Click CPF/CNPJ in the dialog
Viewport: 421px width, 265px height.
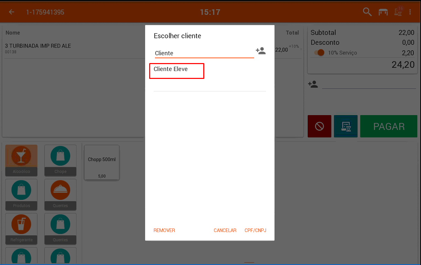[255, 231]
